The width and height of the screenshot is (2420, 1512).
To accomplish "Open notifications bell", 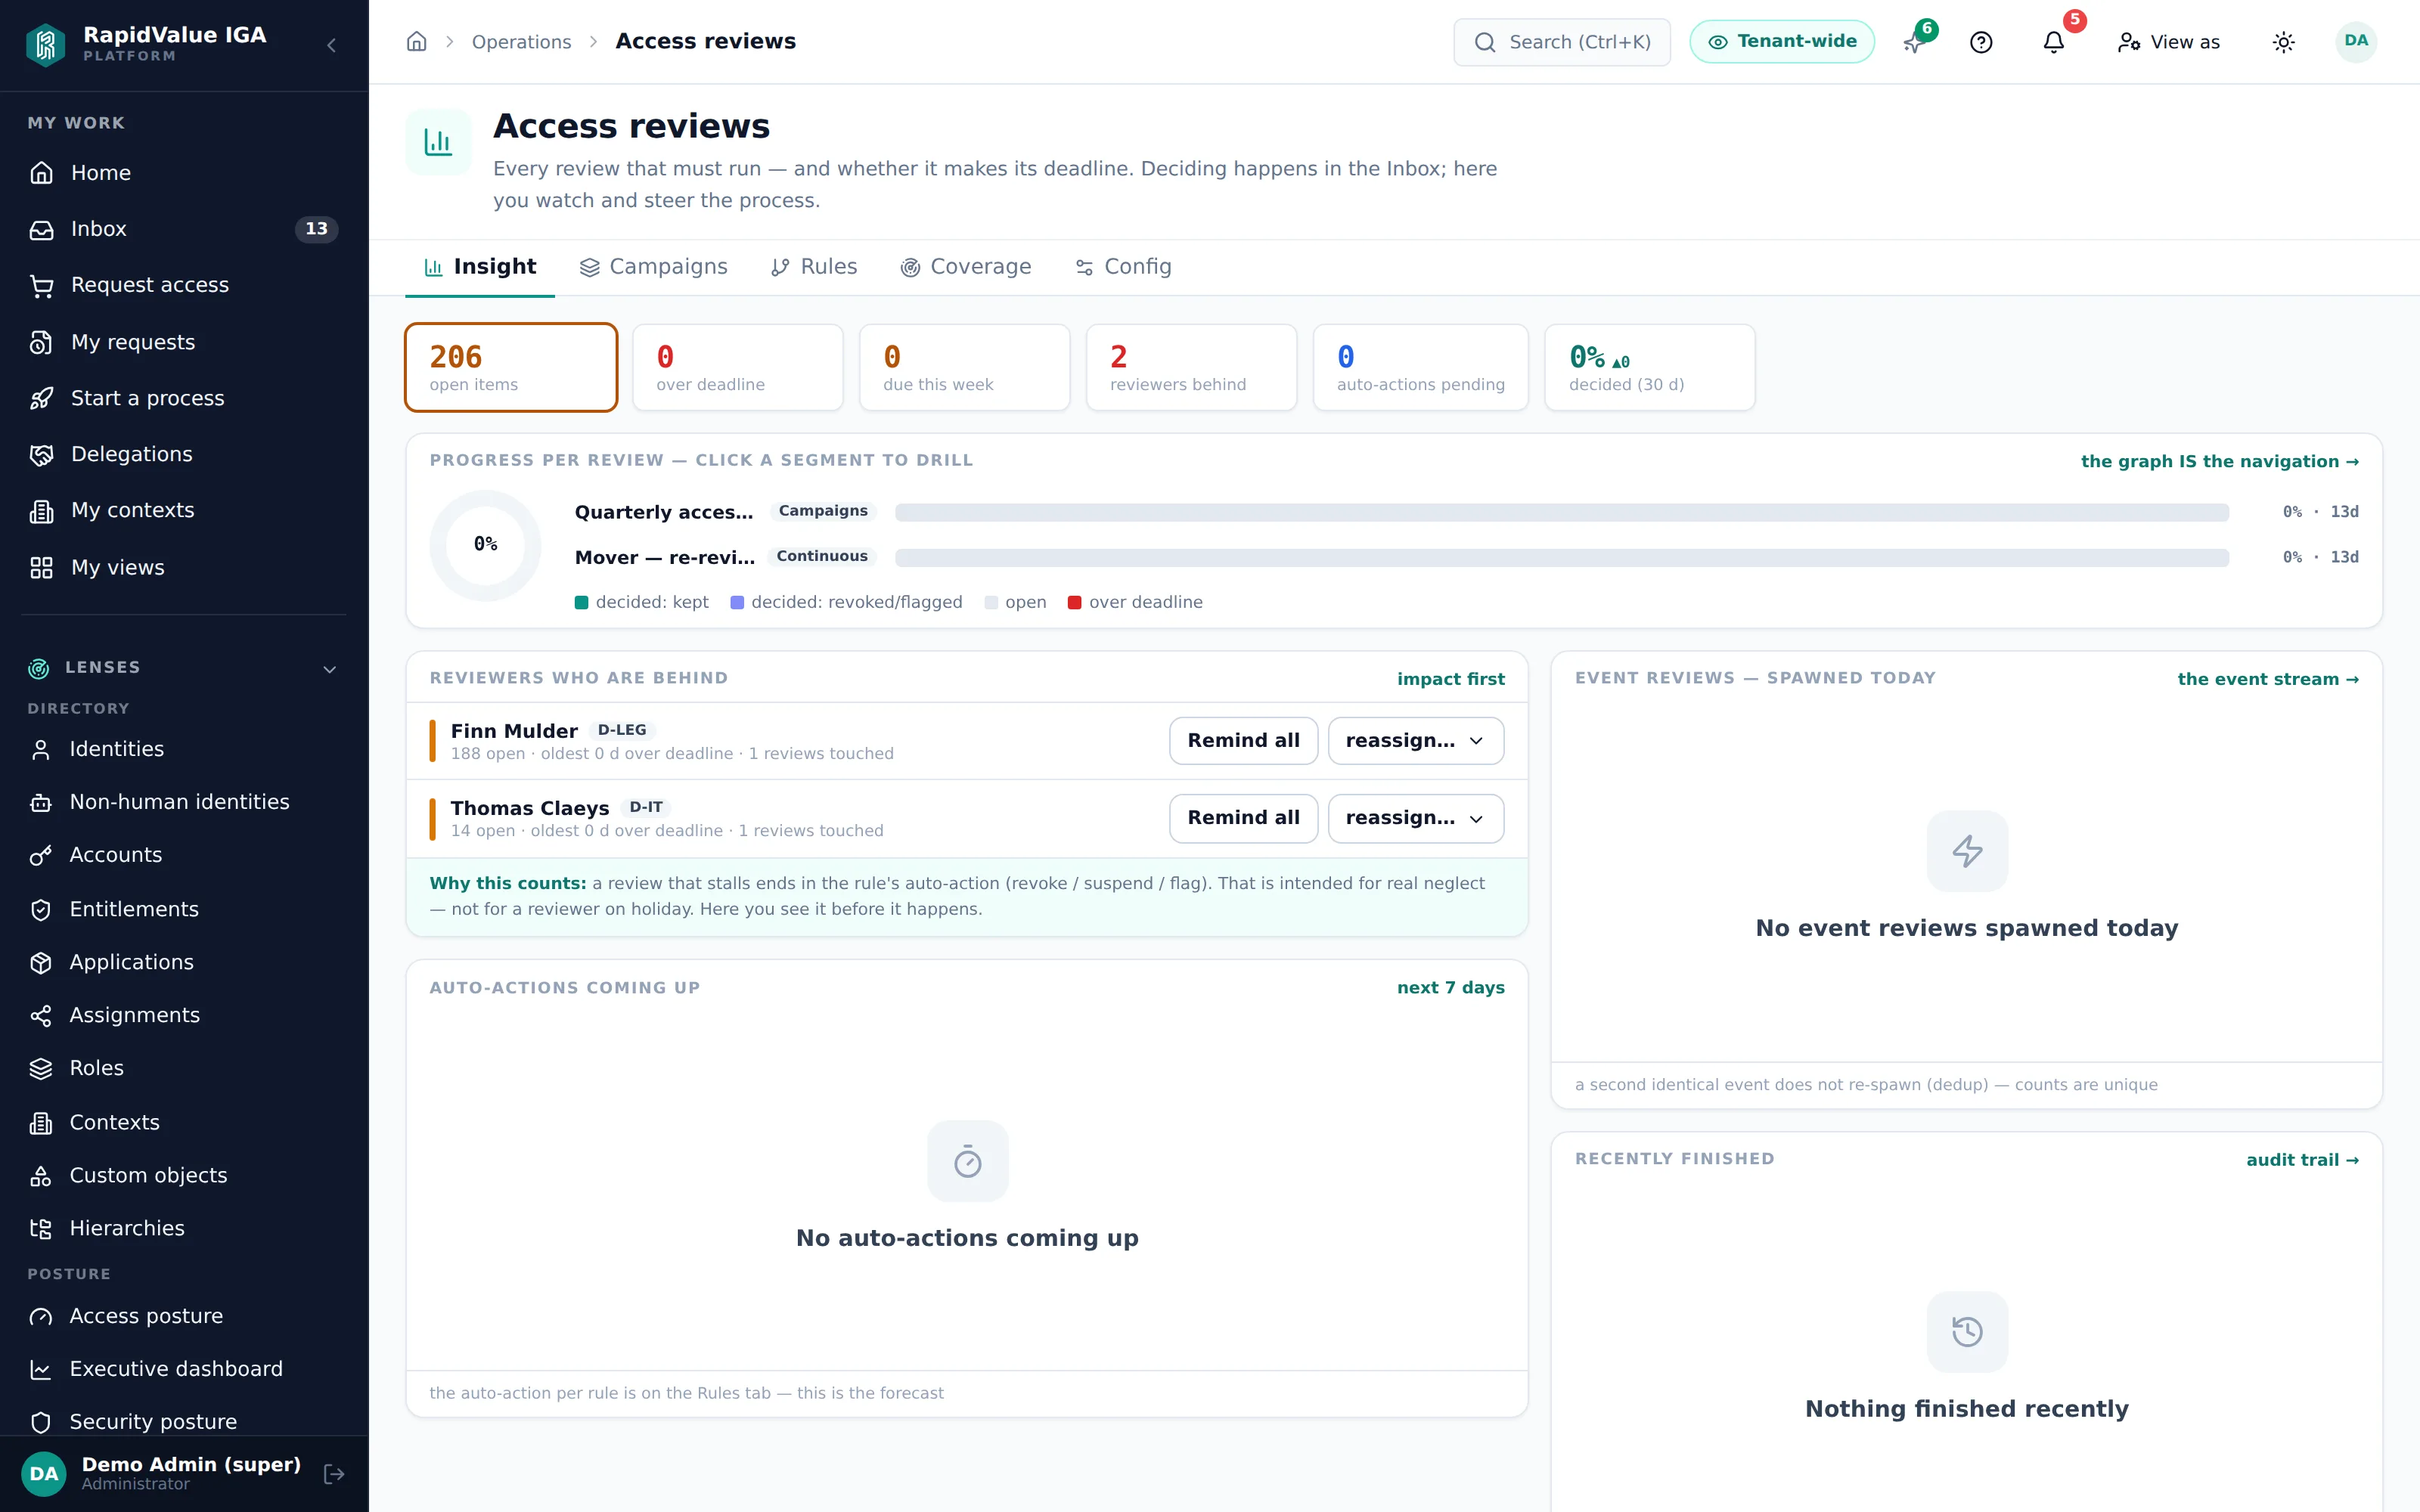I will pos(2054,42).
